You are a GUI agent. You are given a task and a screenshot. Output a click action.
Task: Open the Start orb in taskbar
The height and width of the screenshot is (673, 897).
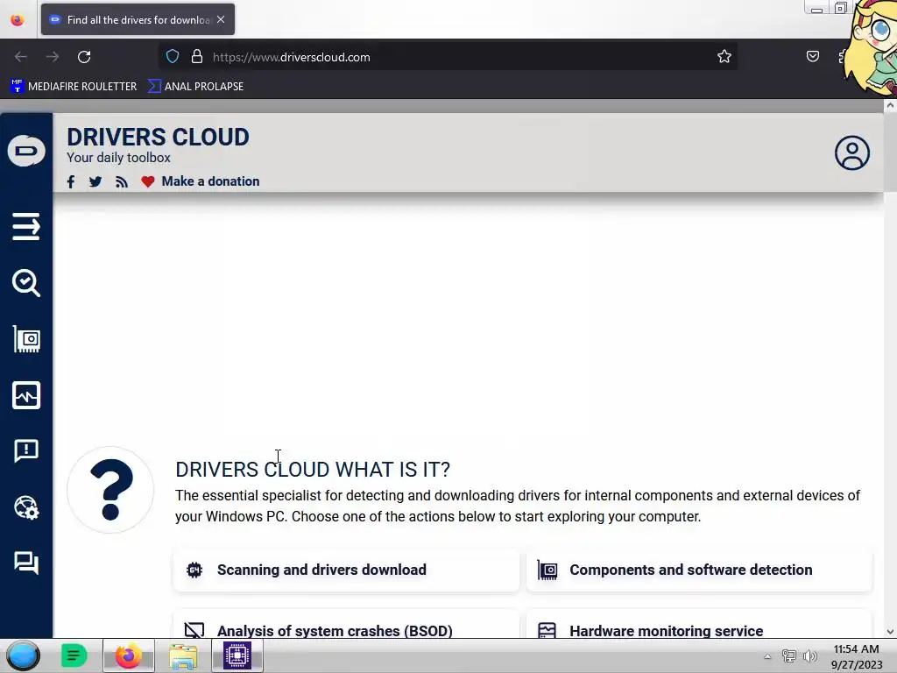click(x=23, y=655)
